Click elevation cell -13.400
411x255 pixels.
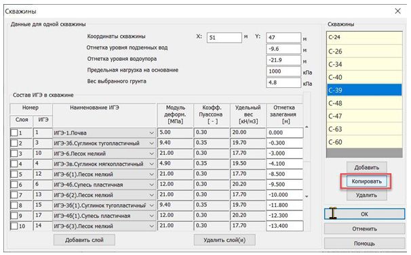coord(285,226)
